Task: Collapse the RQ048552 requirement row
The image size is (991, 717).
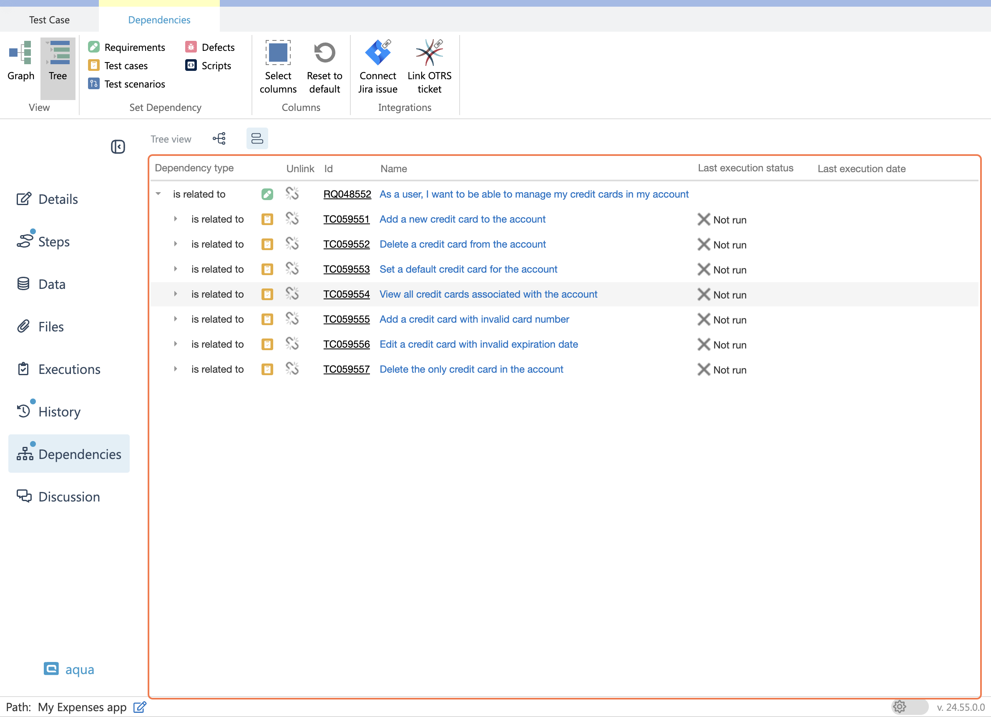Action: [x=158, y=194]
